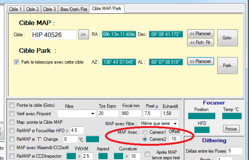Open the Filtre dropdown
This screenshot has height=160, width=249.
coord(77,113)
